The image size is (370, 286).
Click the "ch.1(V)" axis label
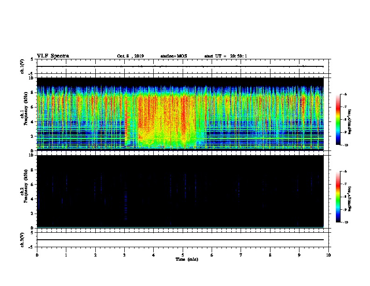click(22, 66)
